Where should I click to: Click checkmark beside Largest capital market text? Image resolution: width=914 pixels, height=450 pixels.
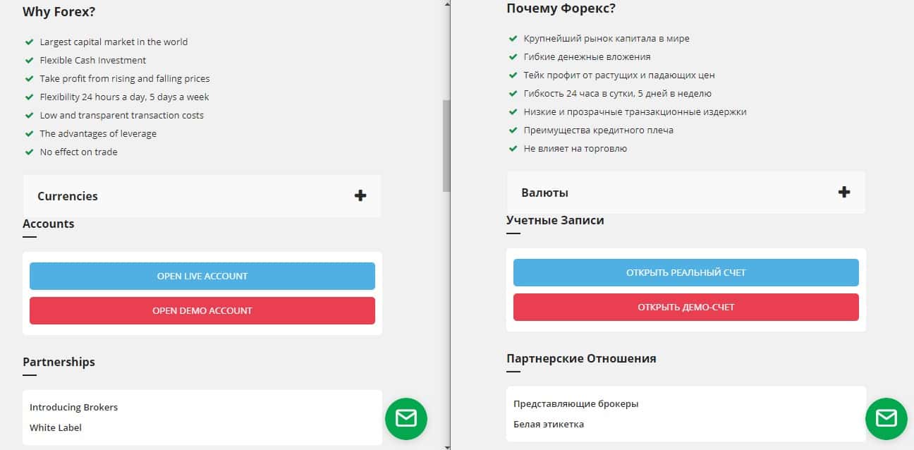[29, 42]
